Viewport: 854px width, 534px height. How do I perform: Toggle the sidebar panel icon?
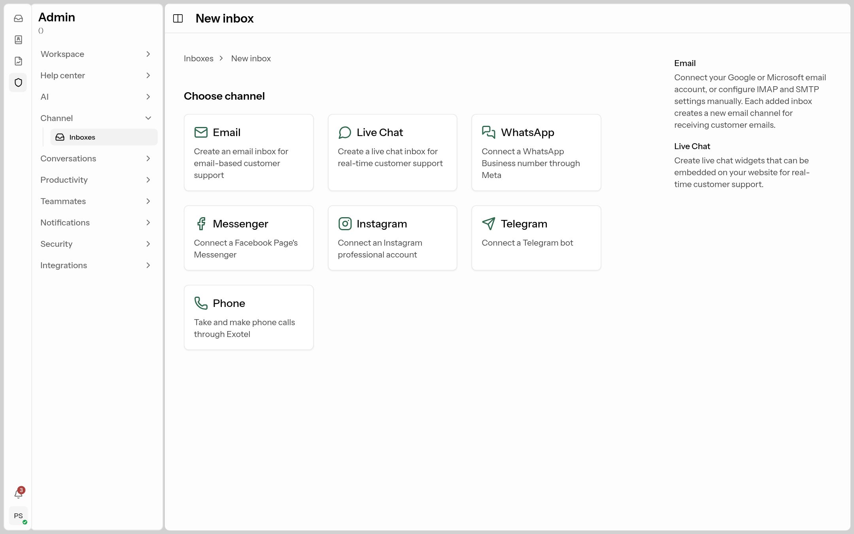pos(178,19)
